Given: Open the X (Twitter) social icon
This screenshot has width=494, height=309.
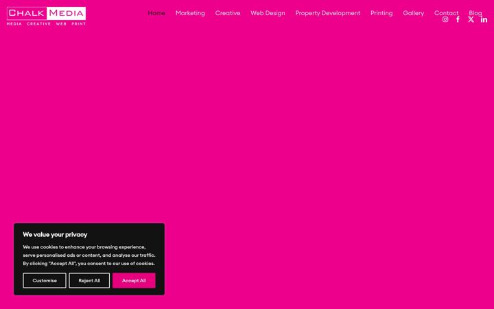Looking at the screenshot, I should pyautogui.click(x=471, y=19).
